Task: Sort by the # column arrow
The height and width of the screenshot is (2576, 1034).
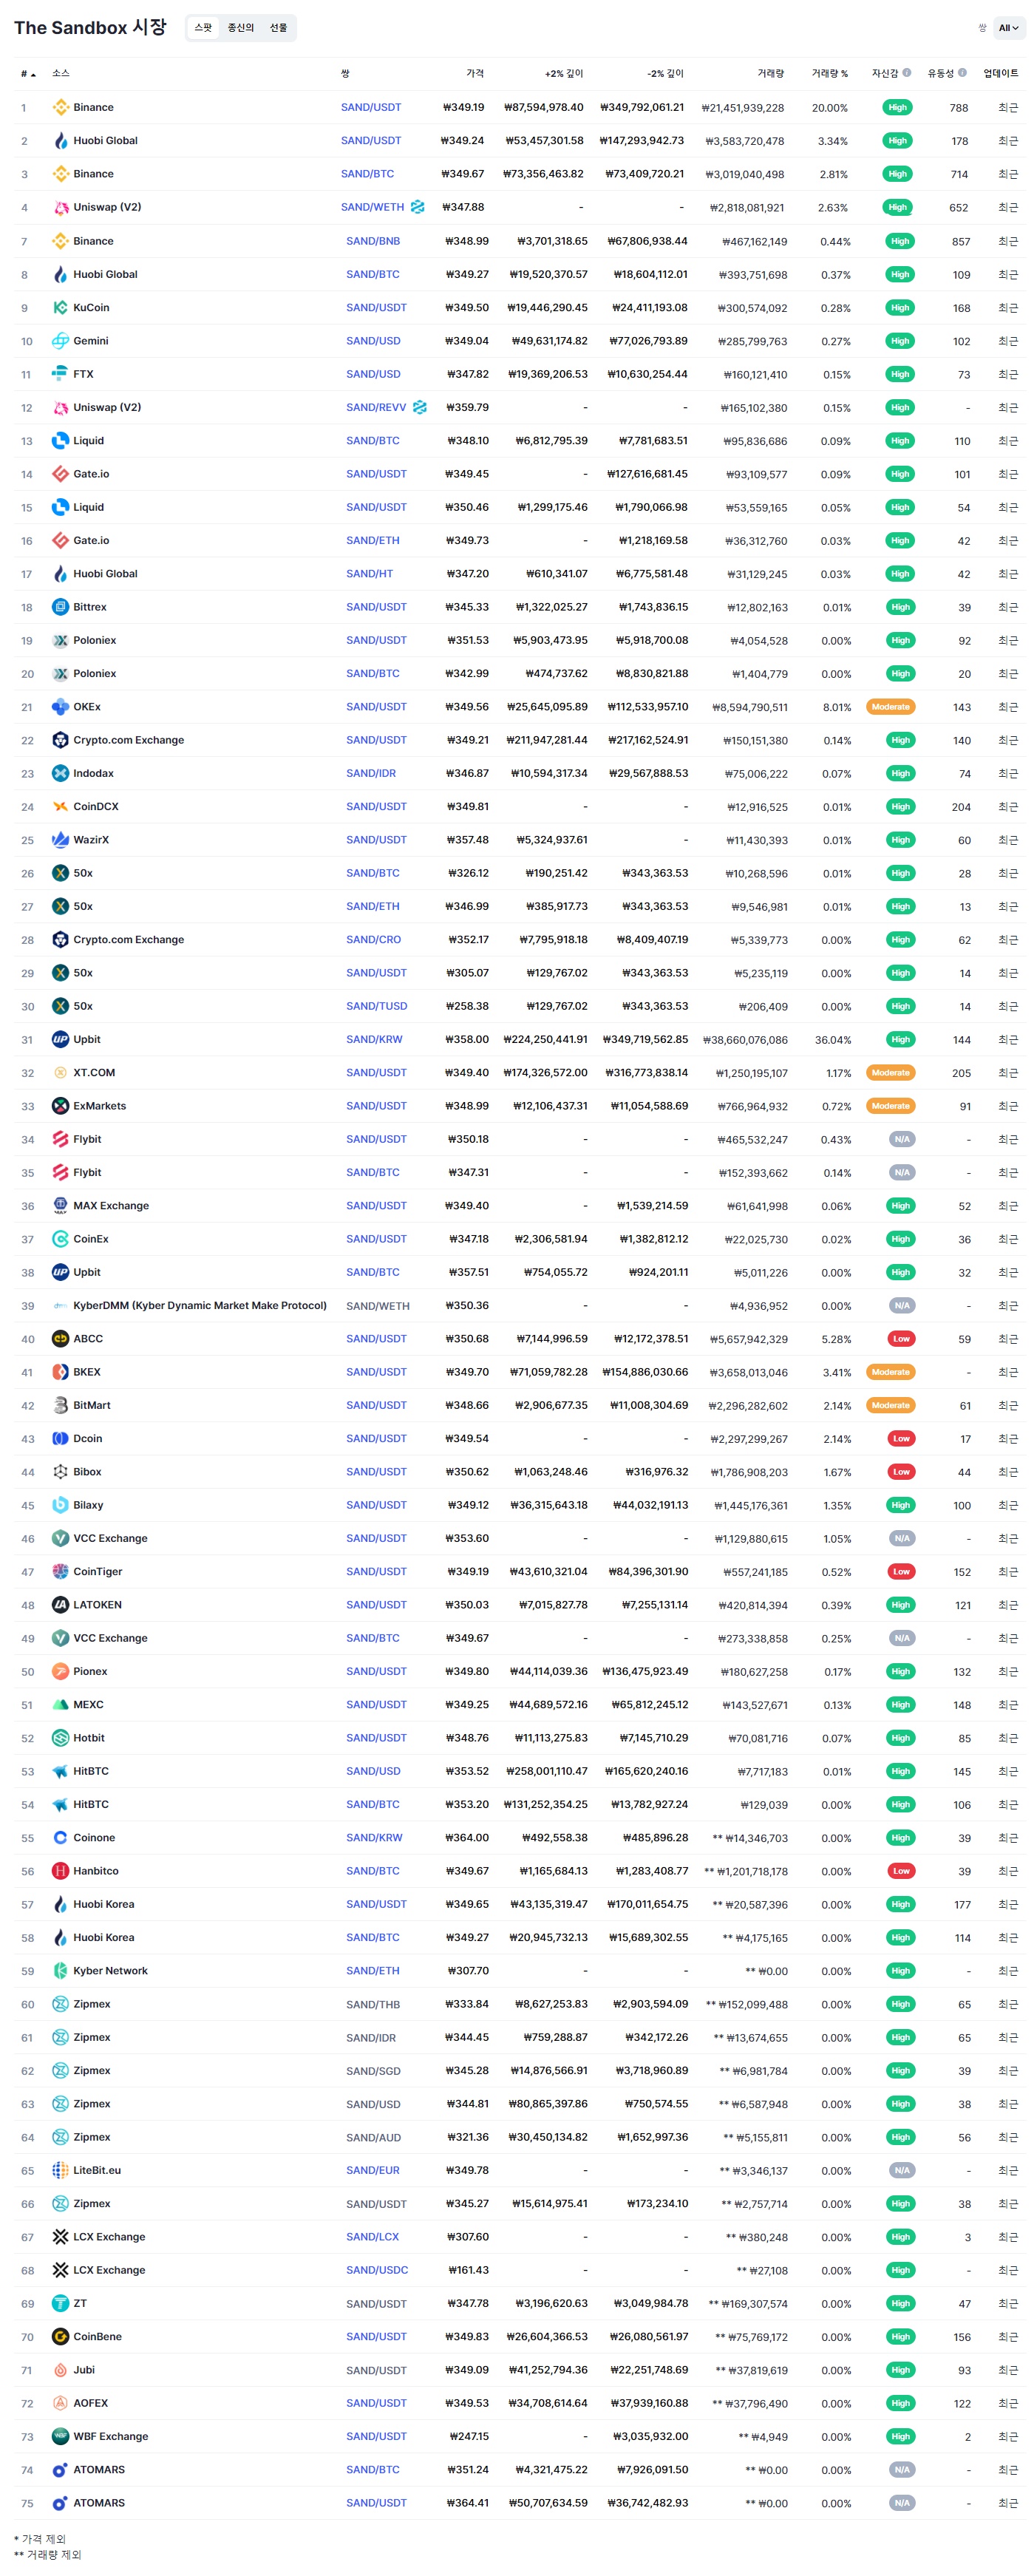Action: (x=33, y=74)
